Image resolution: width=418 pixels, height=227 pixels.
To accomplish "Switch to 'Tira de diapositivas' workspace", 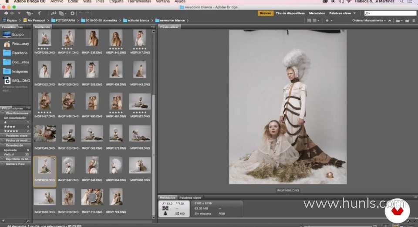I will coord(290,13).
